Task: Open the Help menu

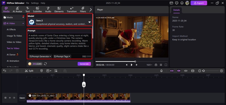Action: (43, 3)
